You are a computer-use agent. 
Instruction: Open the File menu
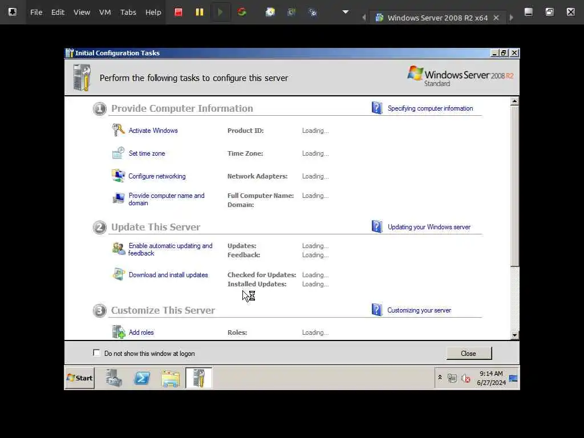point(36,13)
